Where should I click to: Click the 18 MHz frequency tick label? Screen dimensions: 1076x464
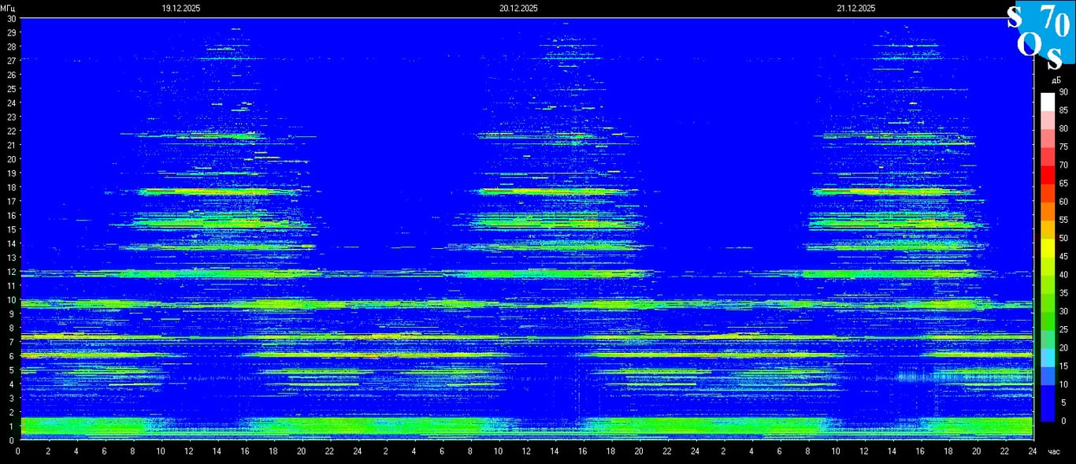pos(11,187)
